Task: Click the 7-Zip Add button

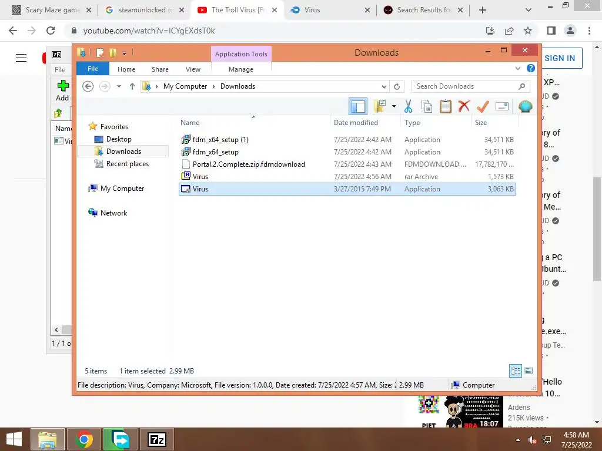Action: [62, 90]
